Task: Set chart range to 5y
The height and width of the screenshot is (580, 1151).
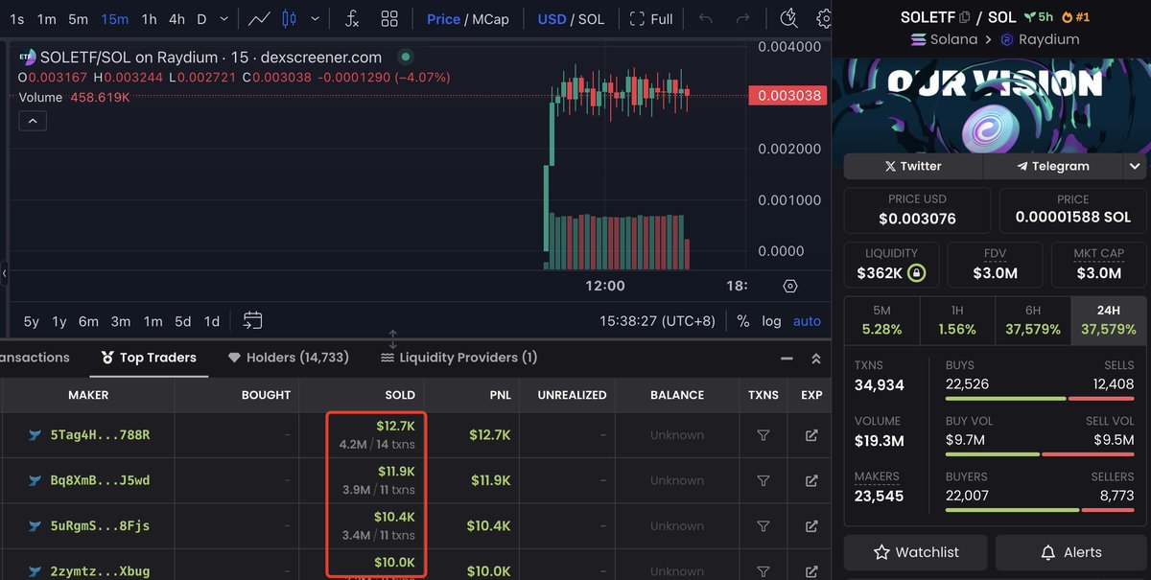Action: point(32,321)
